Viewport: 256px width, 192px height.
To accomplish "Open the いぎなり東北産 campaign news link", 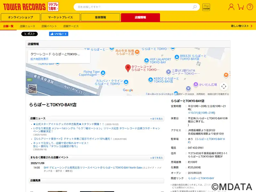I will pos(97,130).
